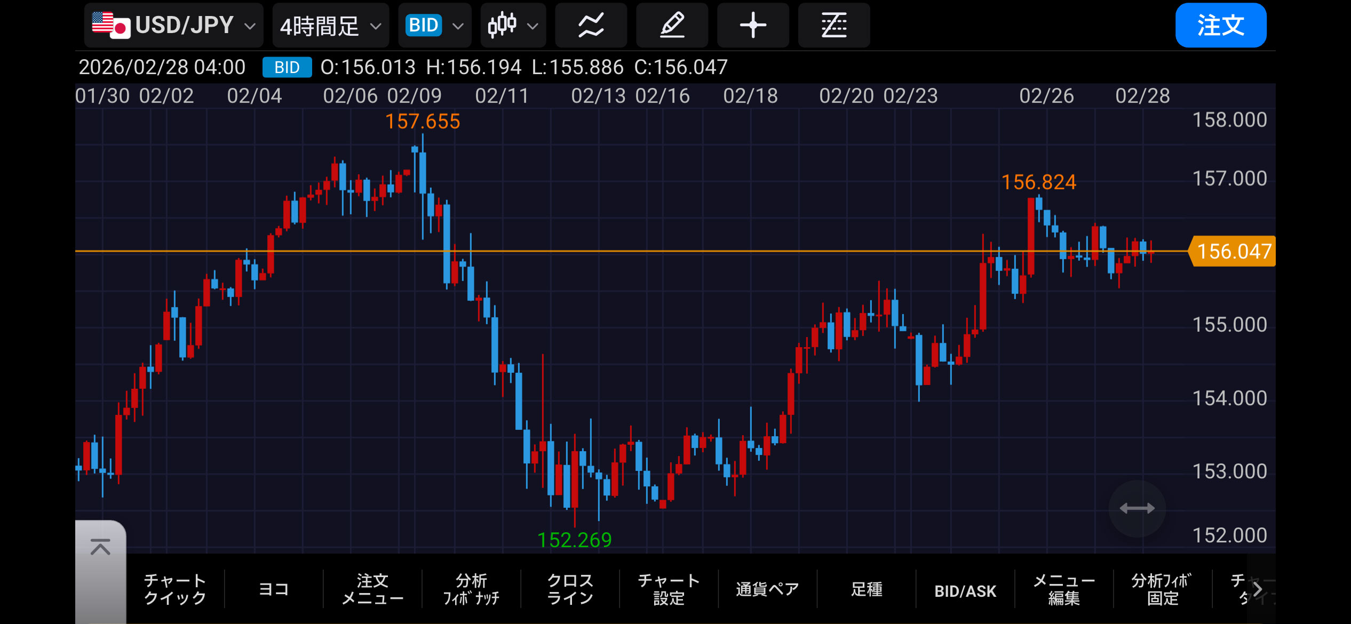Image resolution: width=1351 pixels, height=624 pixels.
Task: Open the 注文メニュー menu item
Action: [x=372, y=589]
